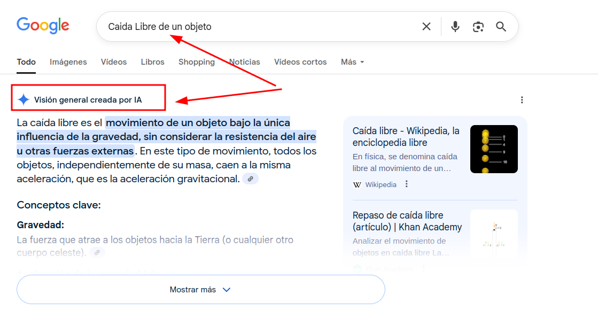Switch to the Vídeos tab
Image resolution: width=598 pixels, height=310 pixels.
coord(114,62)
